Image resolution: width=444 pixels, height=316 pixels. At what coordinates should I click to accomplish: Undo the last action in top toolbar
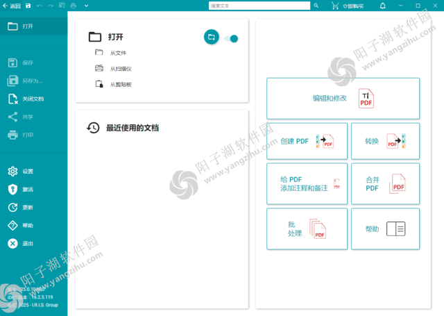pyautogui.click(x=40, y=6)
